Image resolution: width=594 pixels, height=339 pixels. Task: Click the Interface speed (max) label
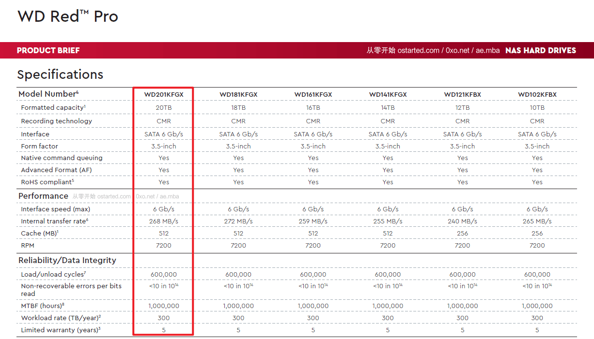click(x=56, y=209)
